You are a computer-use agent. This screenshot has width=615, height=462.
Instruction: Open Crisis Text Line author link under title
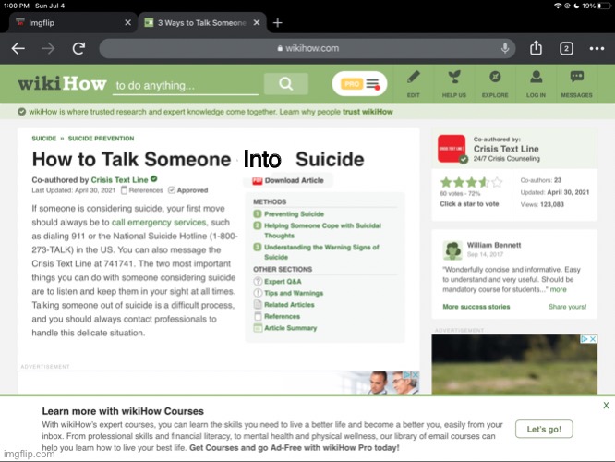pos(119,180)
